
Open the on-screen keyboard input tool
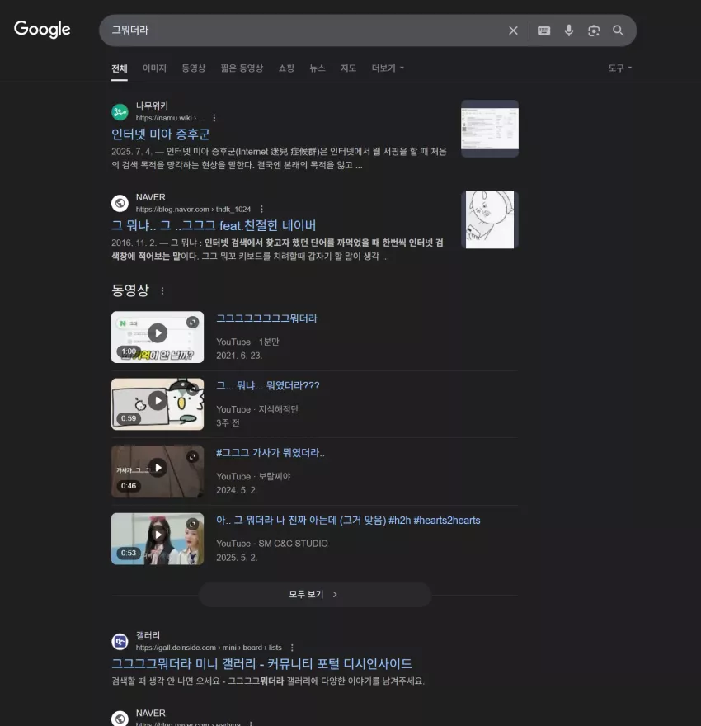click(543, 31)
